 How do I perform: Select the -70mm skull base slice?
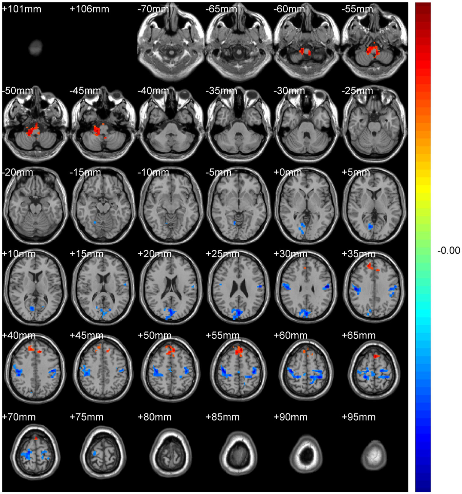171,44
